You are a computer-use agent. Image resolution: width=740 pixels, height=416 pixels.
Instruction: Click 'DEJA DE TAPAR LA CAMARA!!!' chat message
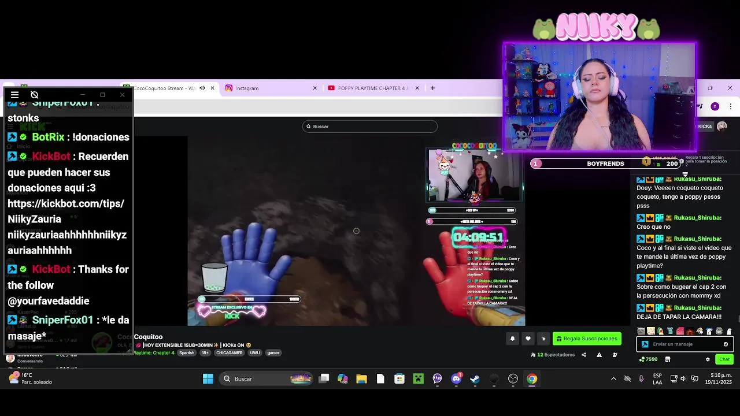click(x=679, y=317)
